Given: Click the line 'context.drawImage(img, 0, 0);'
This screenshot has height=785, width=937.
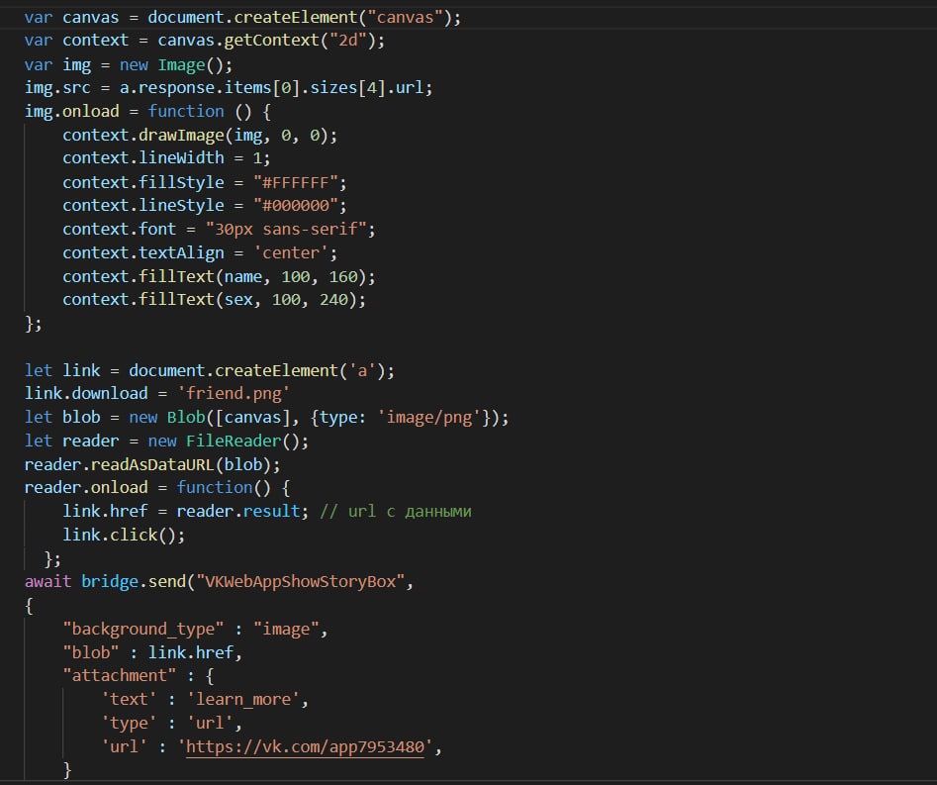Looking at the screenshot, I should 200,136.
